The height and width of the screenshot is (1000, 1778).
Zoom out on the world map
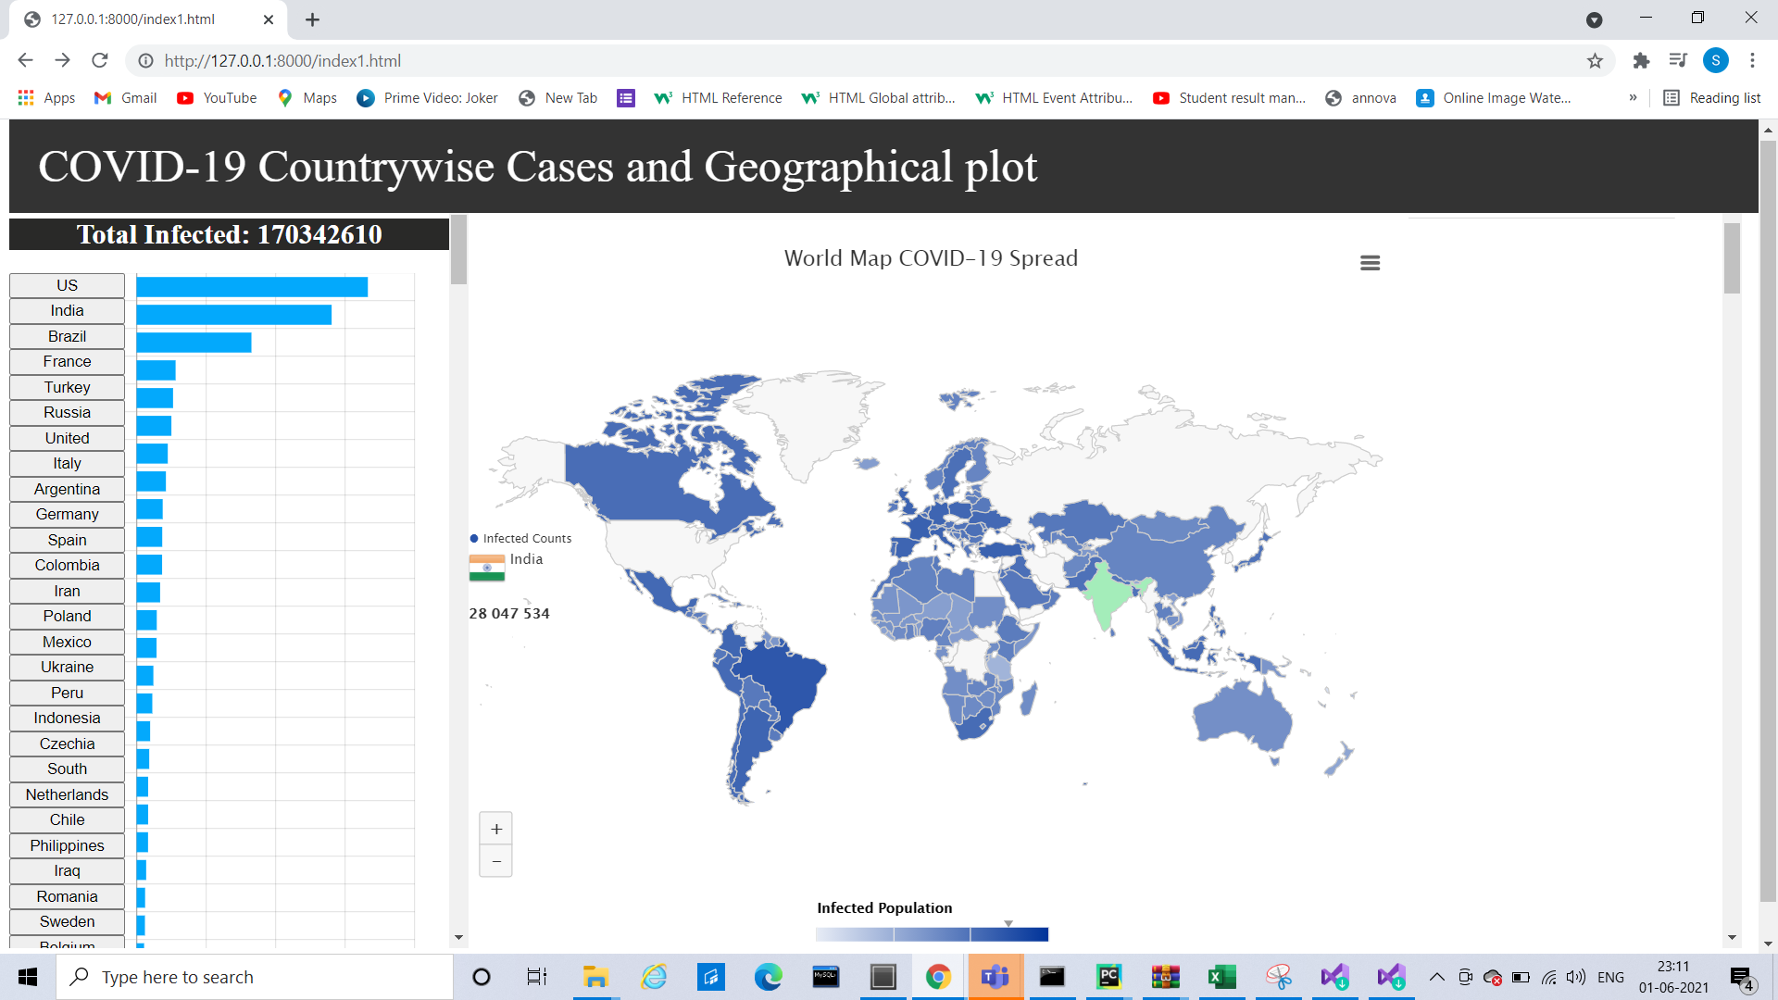496,861
